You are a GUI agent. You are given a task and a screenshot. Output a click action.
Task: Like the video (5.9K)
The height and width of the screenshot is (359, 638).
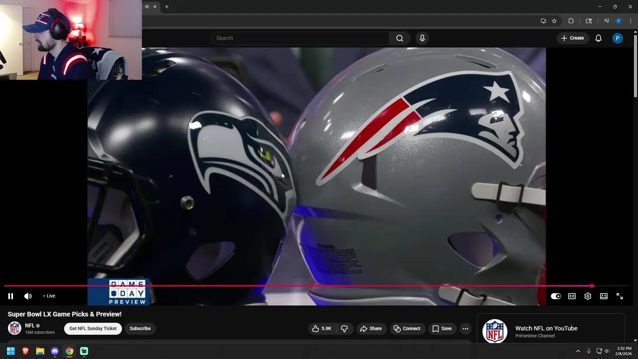(x=321, y=329)
